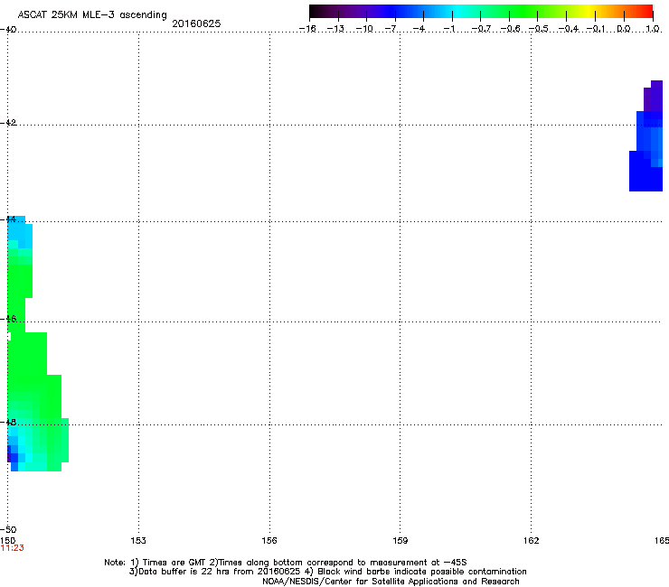Click the 1.0 color bar label

click(x=653, y=29)
